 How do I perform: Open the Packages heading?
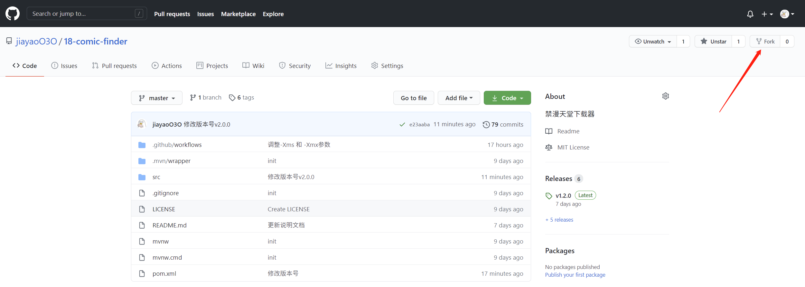click(560, 251)
